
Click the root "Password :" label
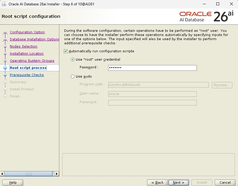[x=89, y=67]
